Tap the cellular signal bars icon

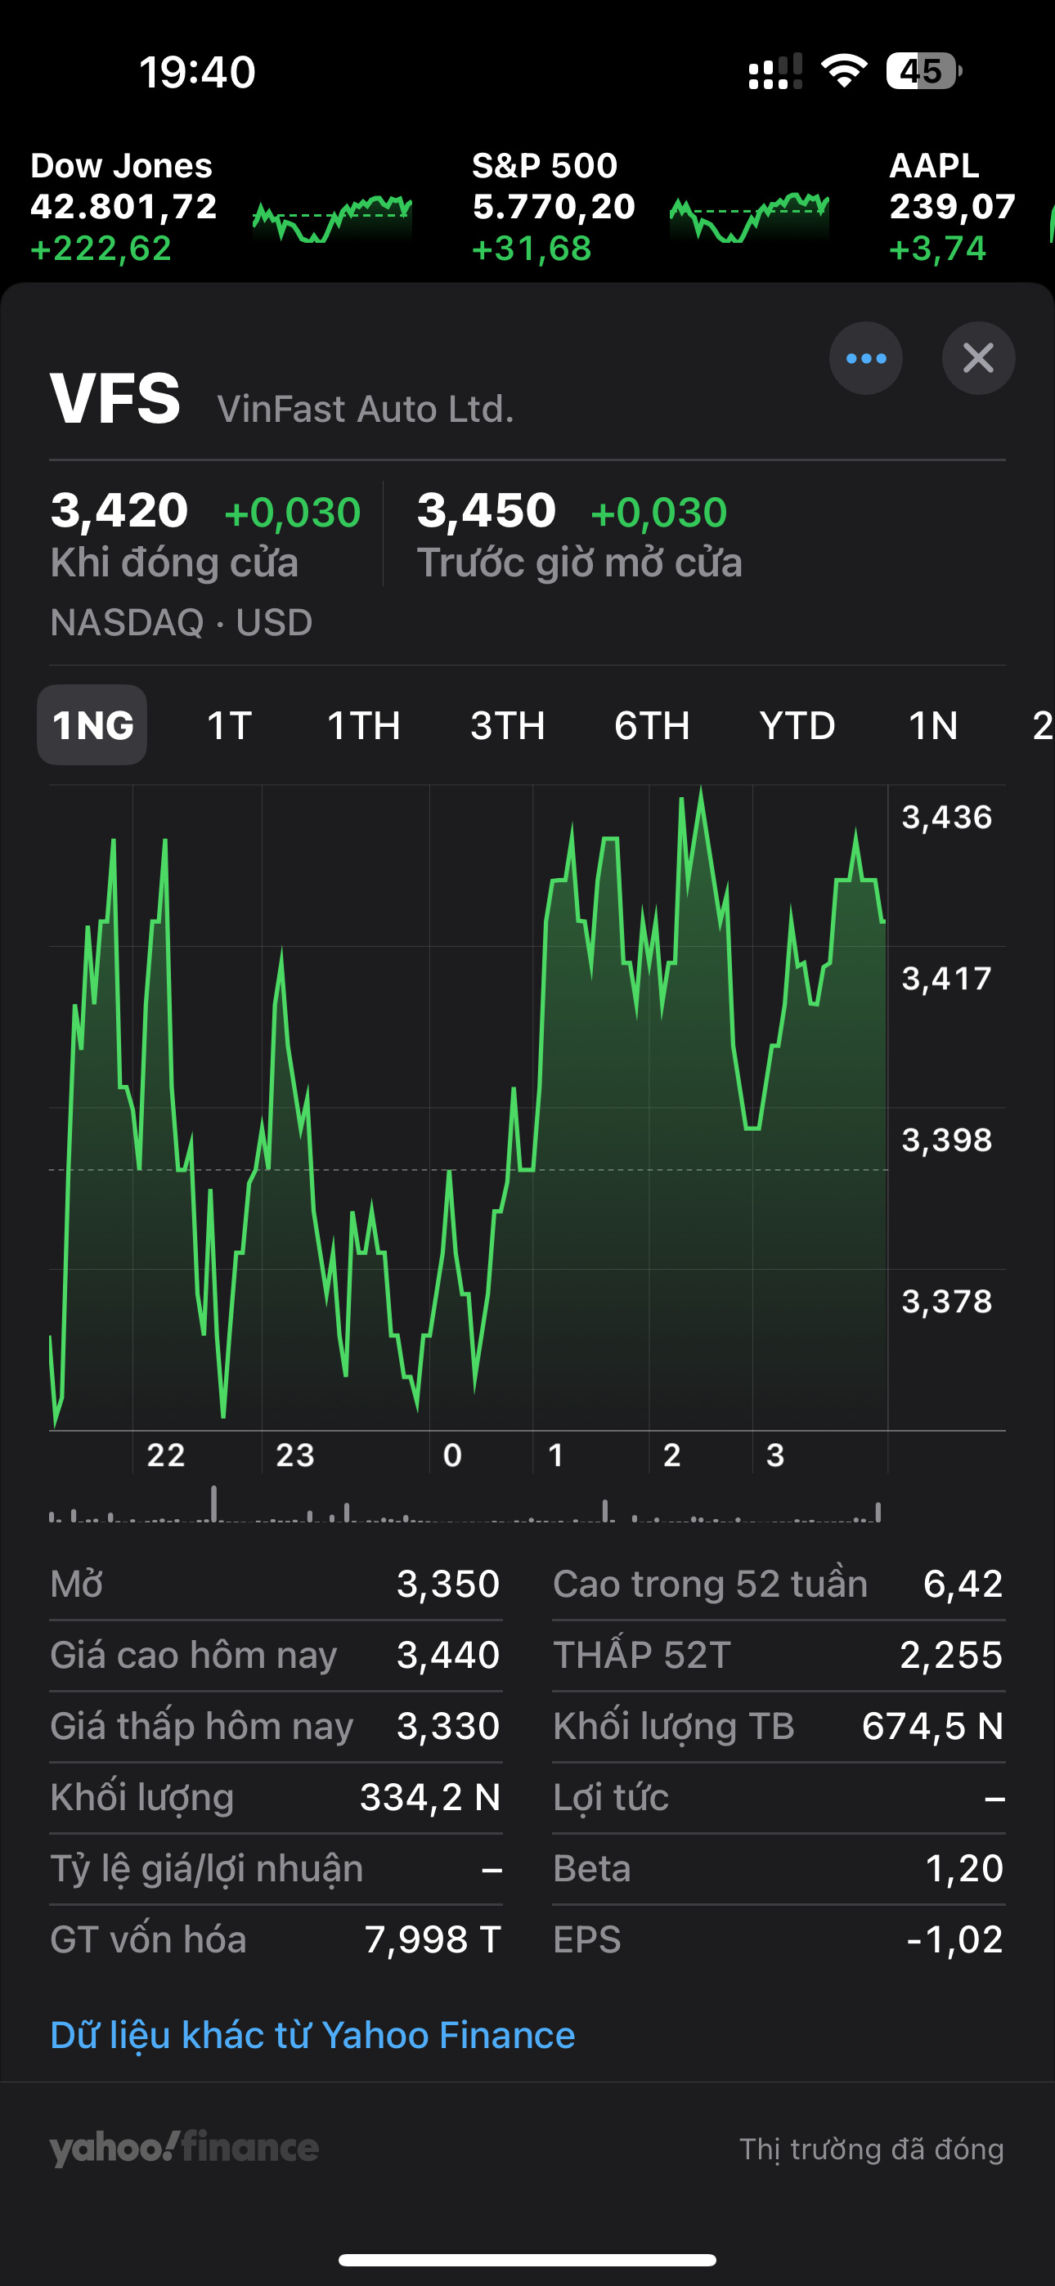pos(775,71)
